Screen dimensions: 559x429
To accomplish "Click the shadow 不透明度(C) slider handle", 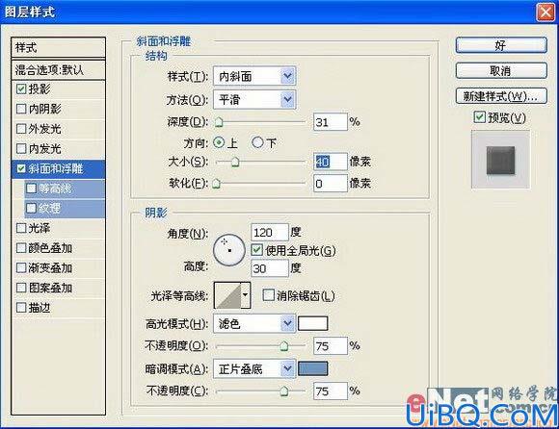I will [283, 391].
